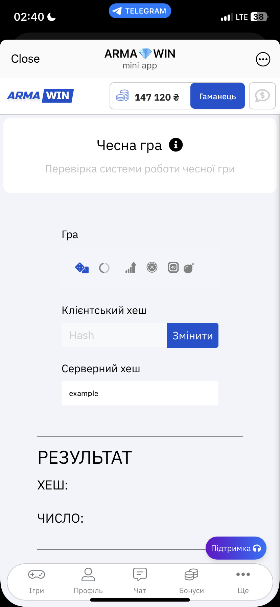Open the Підтримка support chat
280x607 pixels.
[236, 548]
